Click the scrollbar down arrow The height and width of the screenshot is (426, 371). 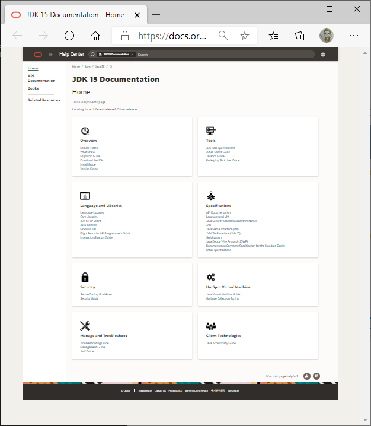365,420
